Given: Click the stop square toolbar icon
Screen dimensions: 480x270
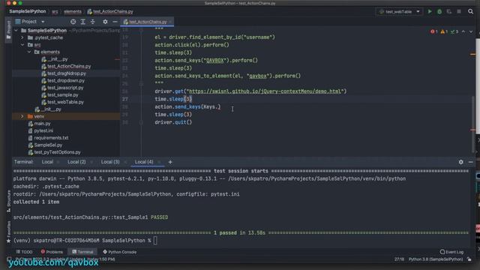Looking at the screenshot, I should point(459,12).
